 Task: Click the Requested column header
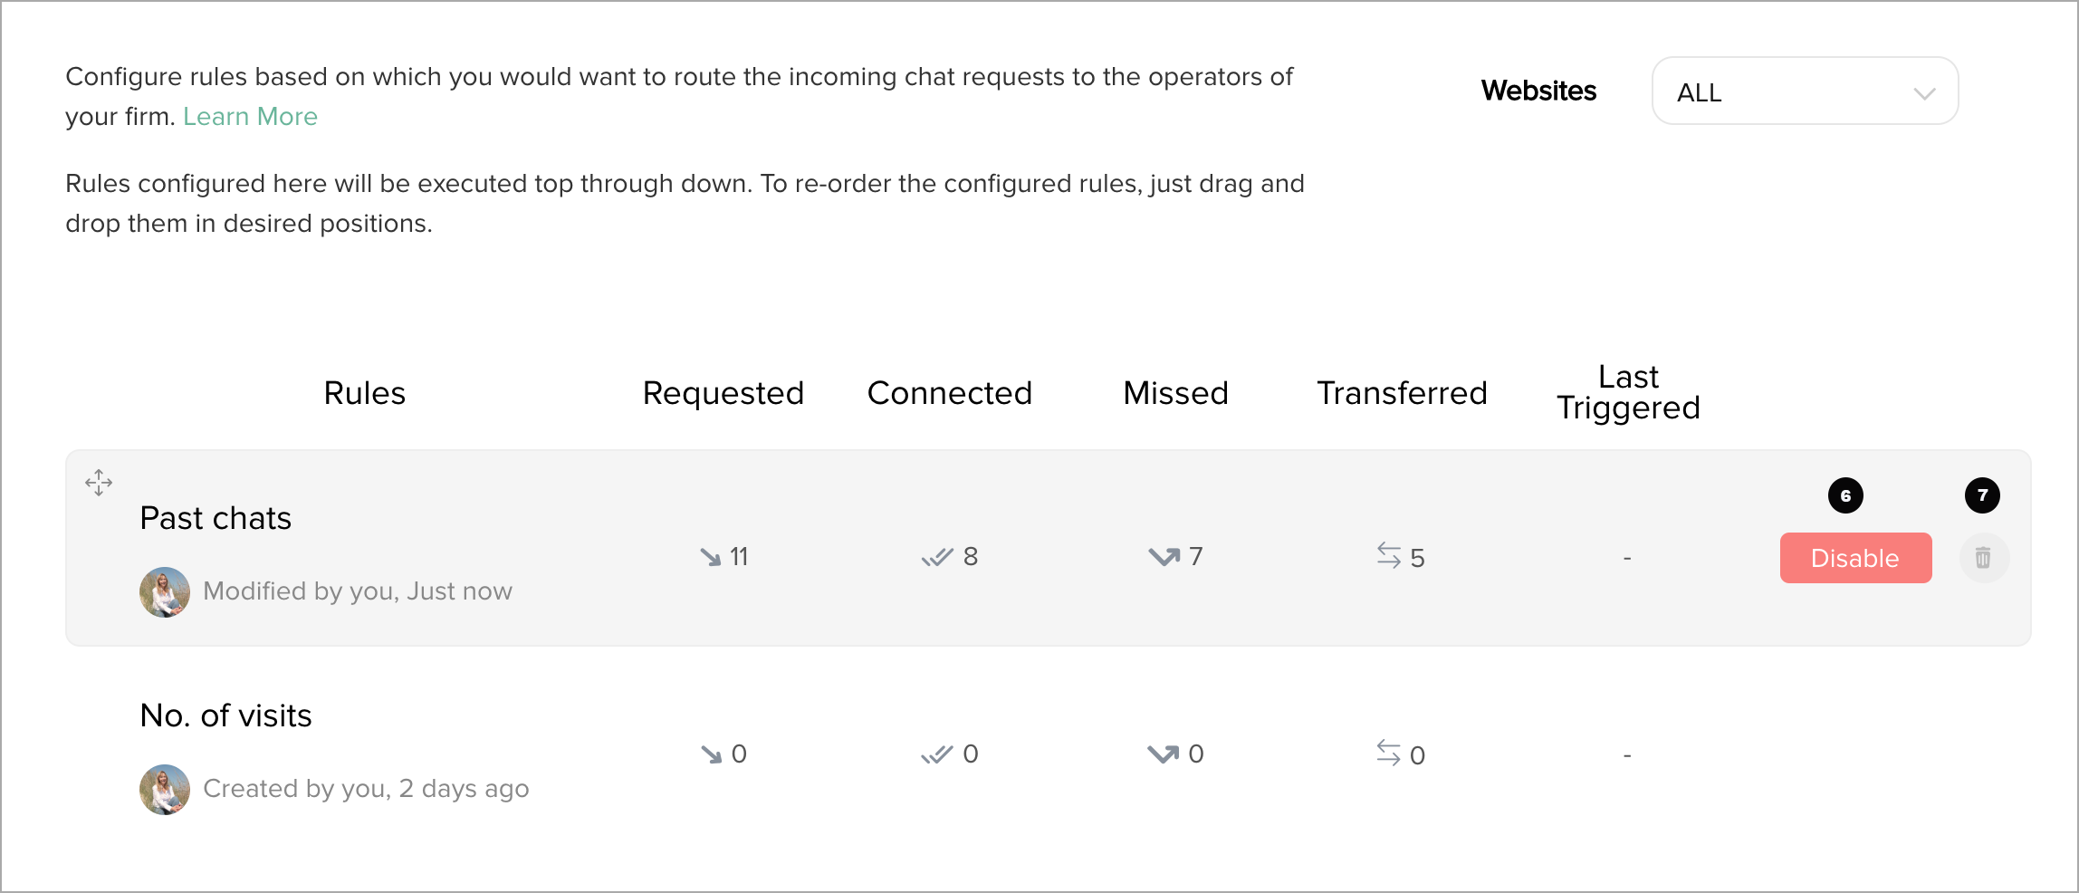[723, 393]
